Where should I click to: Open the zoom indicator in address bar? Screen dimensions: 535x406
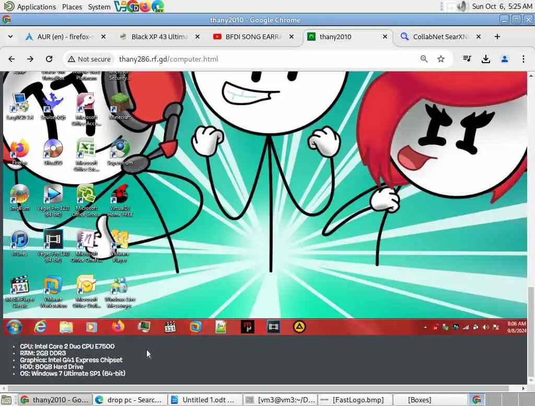pyautogui.click(x=424, y=59)
